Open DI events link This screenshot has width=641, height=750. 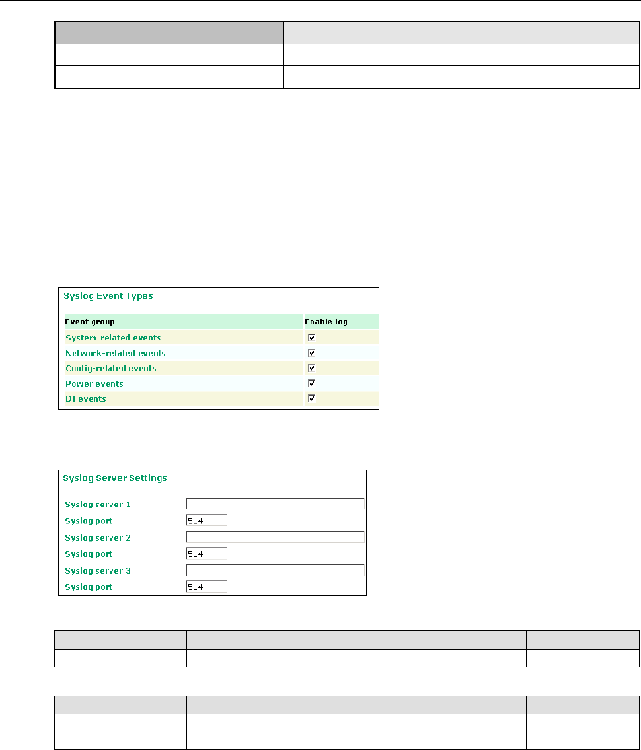click(x=86, y=399)
